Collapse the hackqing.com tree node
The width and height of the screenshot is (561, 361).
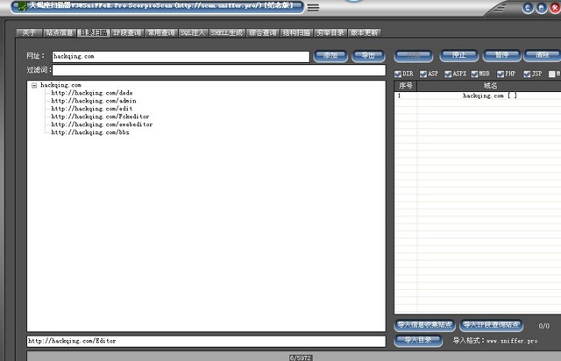(x=33, y=85)
